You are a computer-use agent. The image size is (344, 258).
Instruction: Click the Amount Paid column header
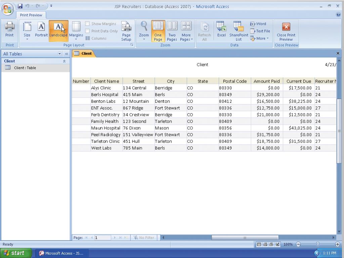(x=267, y=81)
